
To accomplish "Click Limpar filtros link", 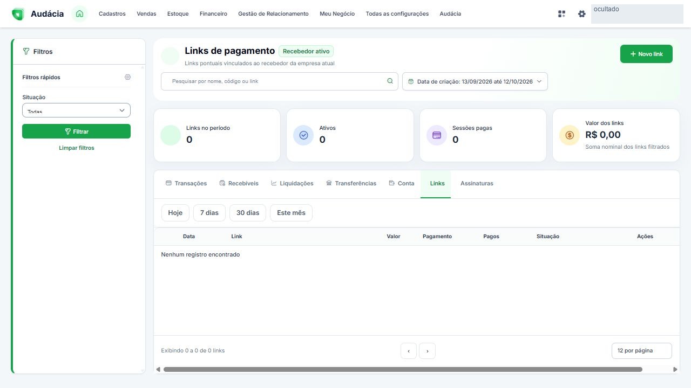I will point(77,148).
